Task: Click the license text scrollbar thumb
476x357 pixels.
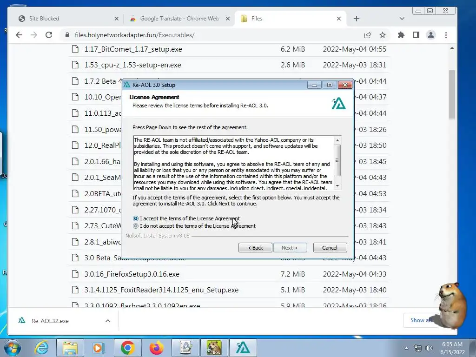Action: [337, 160]
